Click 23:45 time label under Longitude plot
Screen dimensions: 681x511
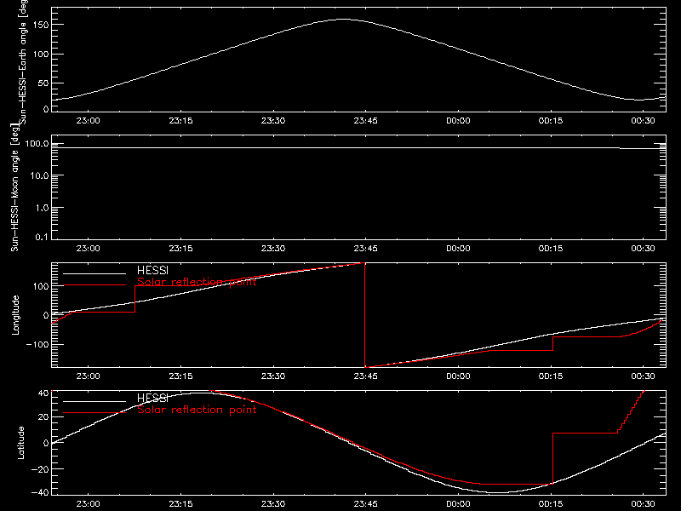(x=366, y=376)
